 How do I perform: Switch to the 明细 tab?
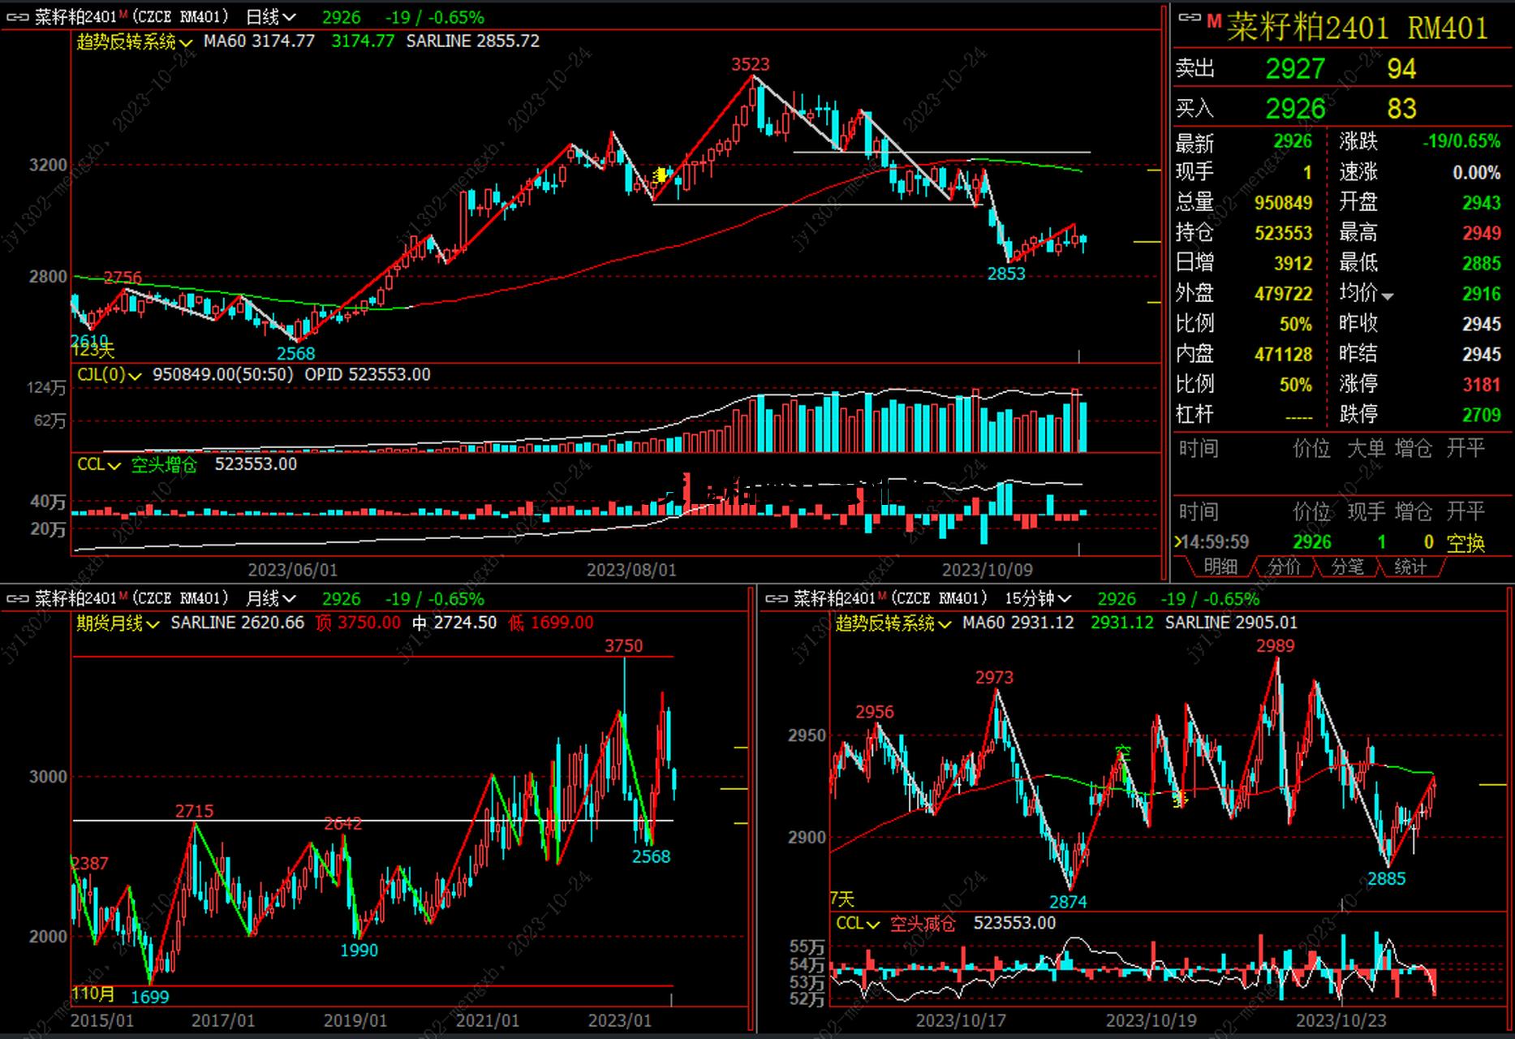coord(1220,567)
